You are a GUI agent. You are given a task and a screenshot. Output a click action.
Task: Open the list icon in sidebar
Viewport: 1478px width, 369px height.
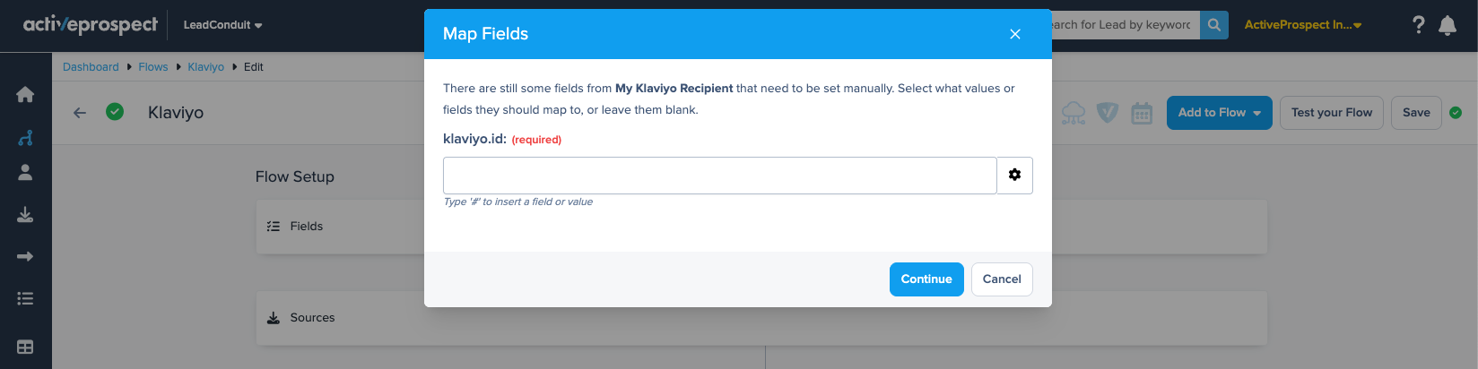click(x=25, y=298)
